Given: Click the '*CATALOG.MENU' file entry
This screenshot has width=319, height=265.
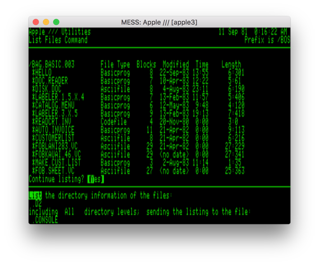Looking at the screenshot, I should click(x=53, y=105).
